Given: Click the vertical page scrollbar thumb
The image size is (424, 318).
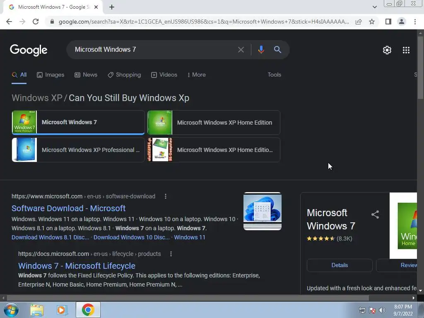Looking at the screenshot, I should click(x=420, y=67).
